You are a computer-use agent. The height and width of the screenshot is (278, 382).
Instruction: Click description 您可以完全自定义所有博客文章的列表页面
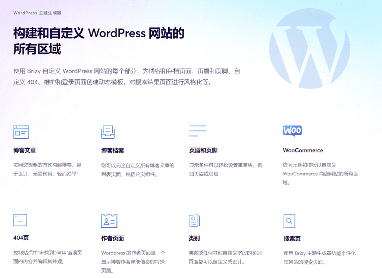coord(138,170)
